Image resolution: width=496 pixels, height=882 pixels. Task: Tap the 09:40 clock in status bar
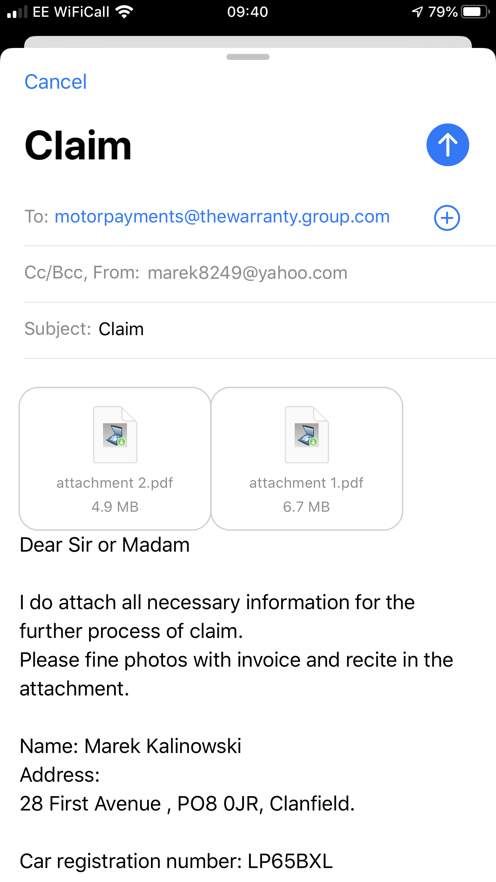[x=248, y=12]
